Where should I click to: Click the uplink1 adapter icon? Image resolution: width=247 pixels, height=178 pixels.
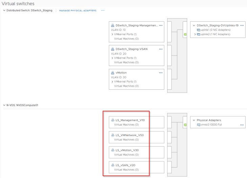[199, 30]
